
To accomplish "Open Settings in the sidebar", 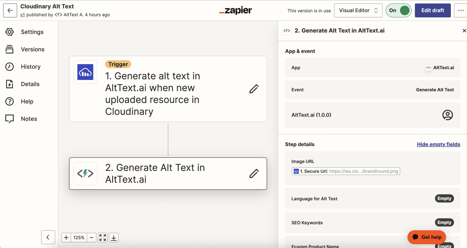I will coord(24,32).
